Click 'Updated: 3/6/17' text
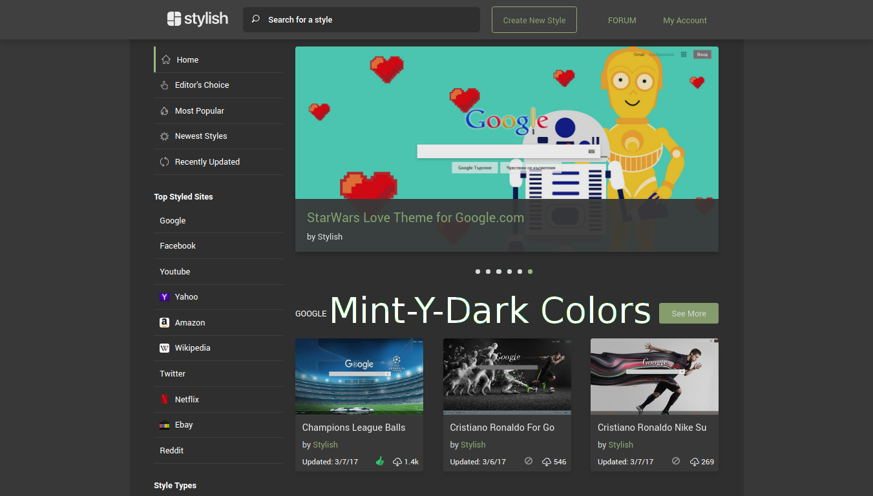The image size is (873, 496). (x=478, y=462)
